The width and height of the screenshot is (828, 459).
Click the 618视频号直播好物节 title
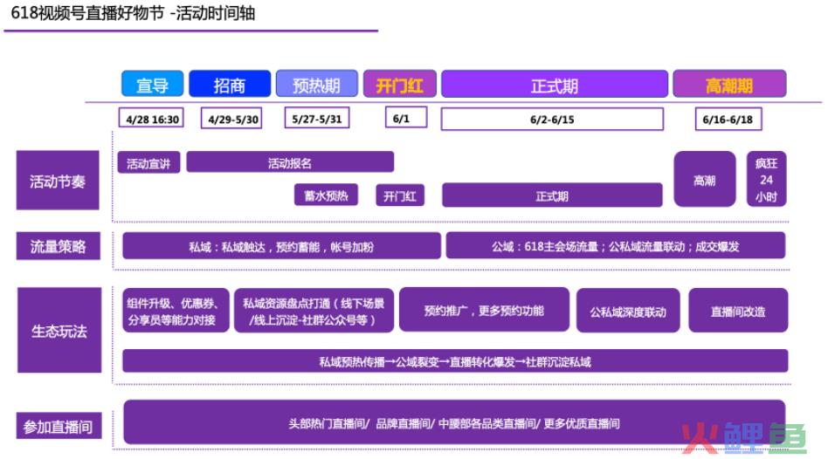tap(133, 13)
